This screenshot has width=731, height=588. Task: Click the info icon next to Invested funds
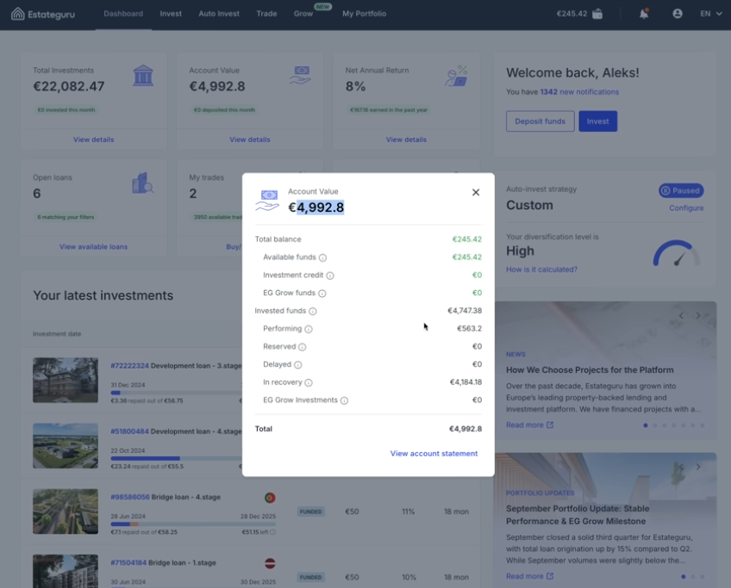(313, 311)
